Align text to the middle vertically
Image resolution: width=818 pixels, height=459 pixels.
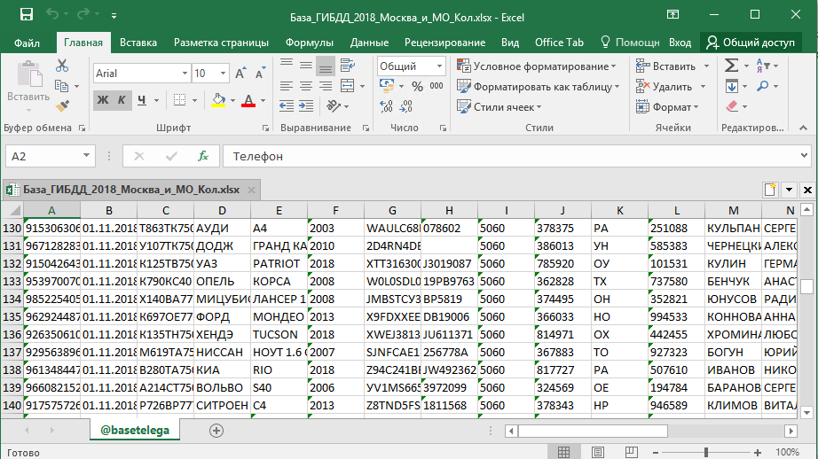[306, 65]
